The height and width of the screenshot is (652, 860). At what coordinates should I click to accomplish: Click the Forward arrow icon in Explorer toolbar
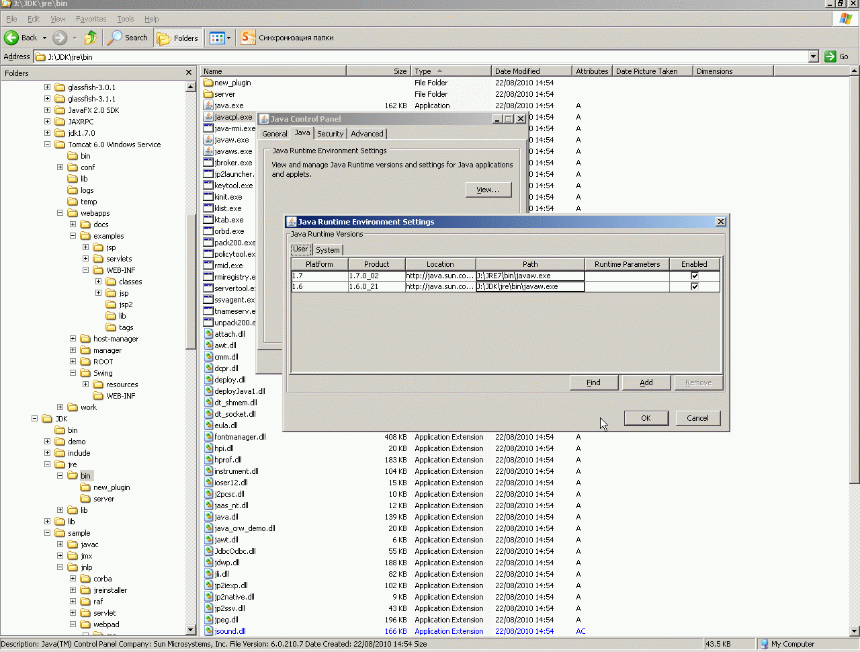click(60, 38)
